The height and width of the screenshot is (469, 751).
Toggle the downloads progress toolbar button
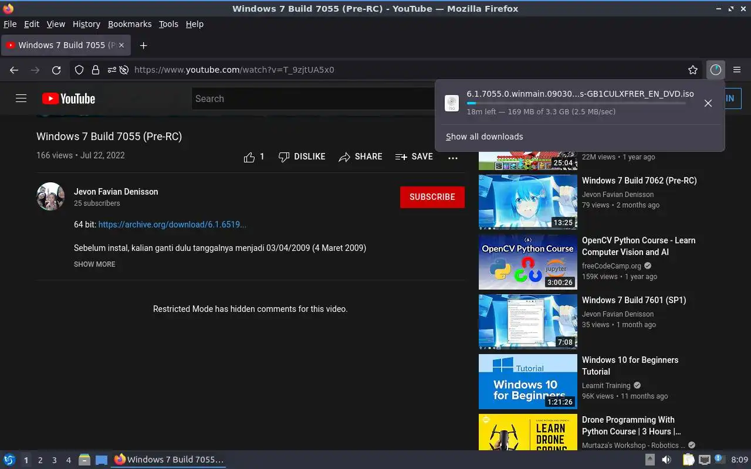(x=715, y=70)
